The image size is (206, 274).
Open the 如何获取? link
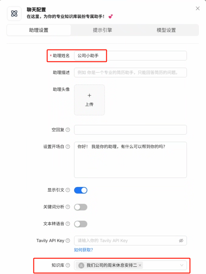pyautogui.click(x=83, y=250)
